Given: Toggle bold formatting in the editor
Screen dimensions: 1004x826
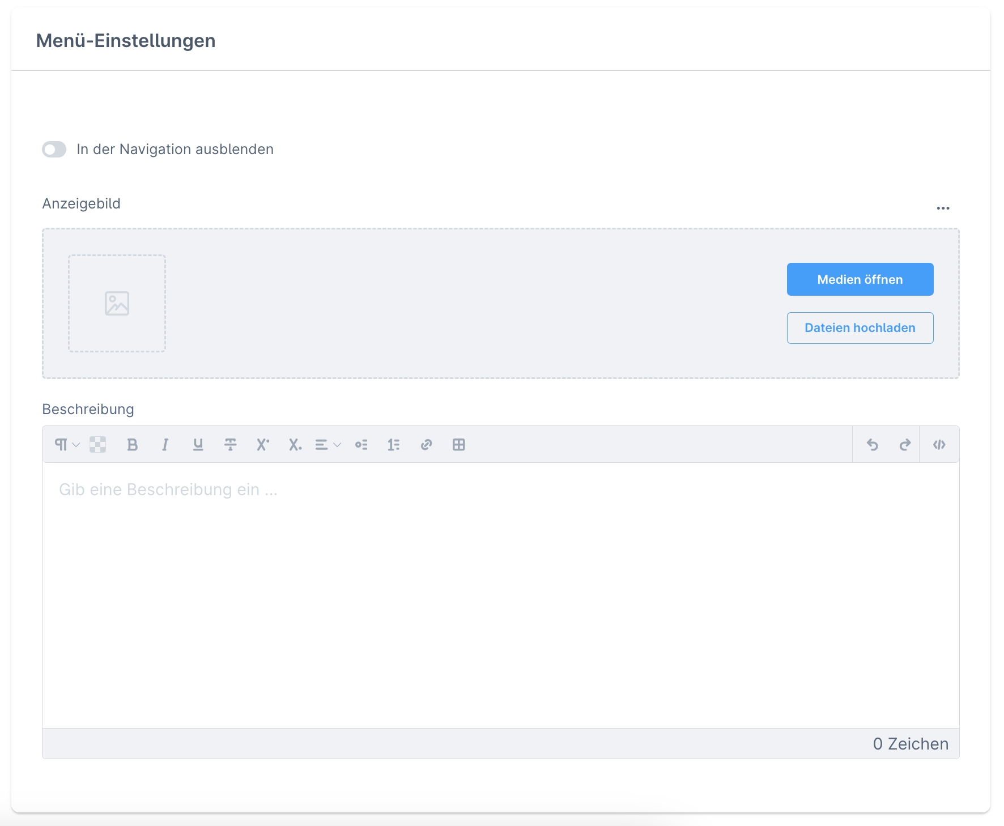Looking at the screenshot, I should tap(133, 445).
